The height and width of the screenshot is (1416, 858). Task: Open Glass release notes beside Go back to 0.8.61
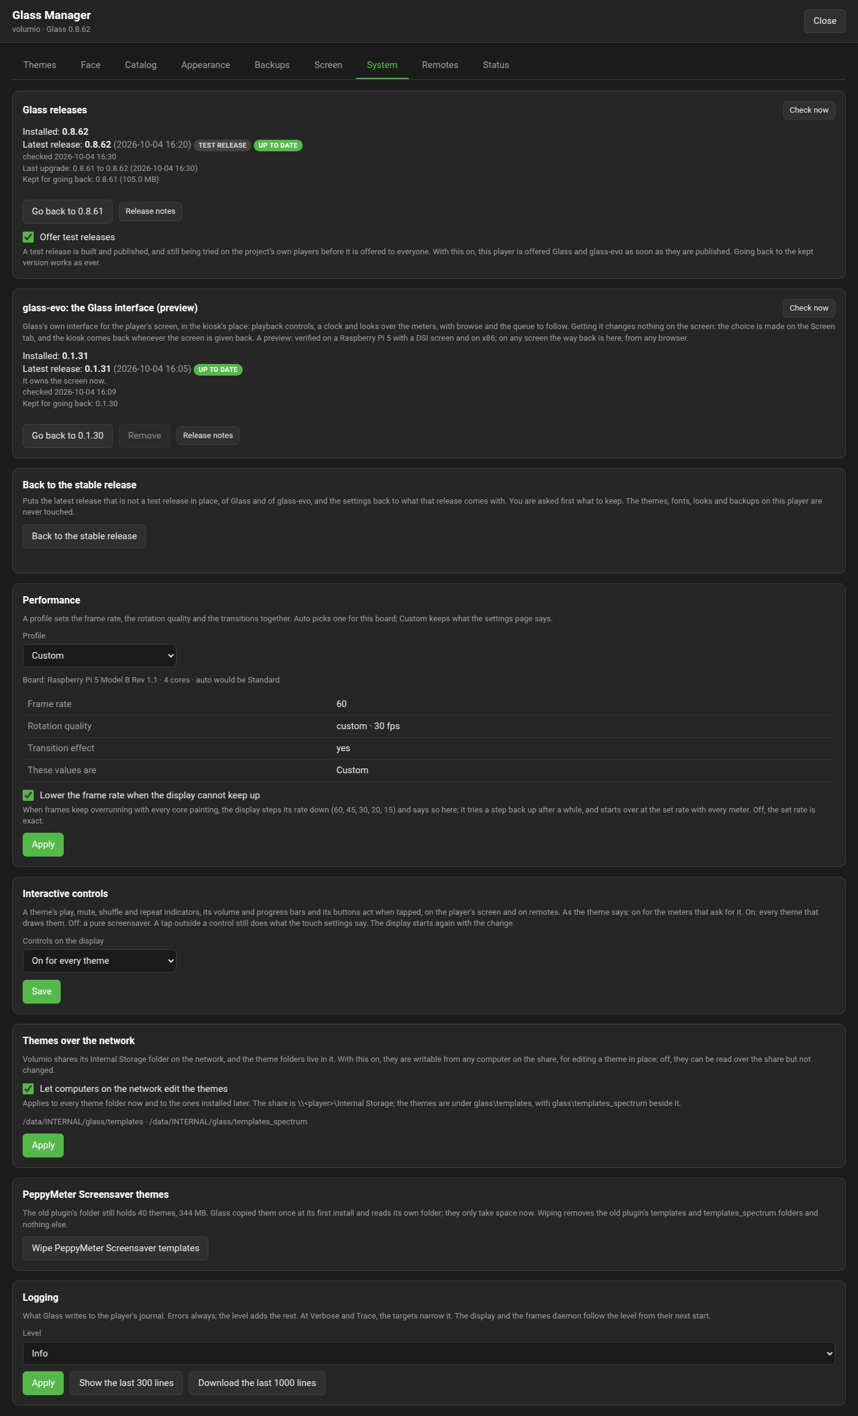pos(150,211)
